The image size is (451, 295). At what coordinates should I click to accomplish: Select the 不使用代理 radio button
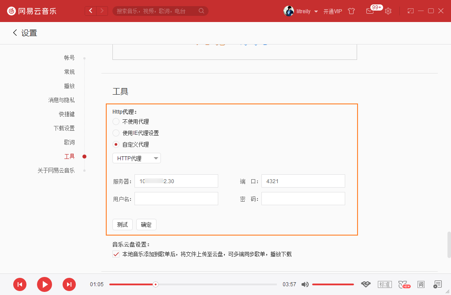click(x=116, y=122)
